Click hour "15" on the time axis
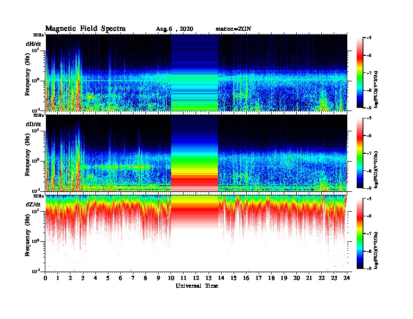Image resolution: width=413 pixels, height=319 pixels. point(234,278)
